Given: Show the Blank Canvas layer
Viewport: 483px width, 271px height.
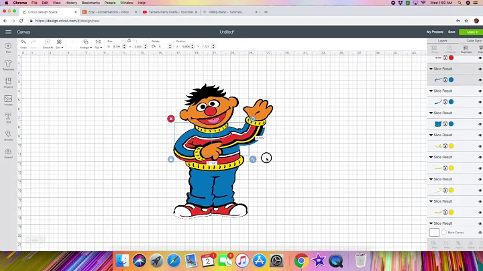Looking at the screenshot, I should pyautogui.click(x=480, y=233).
